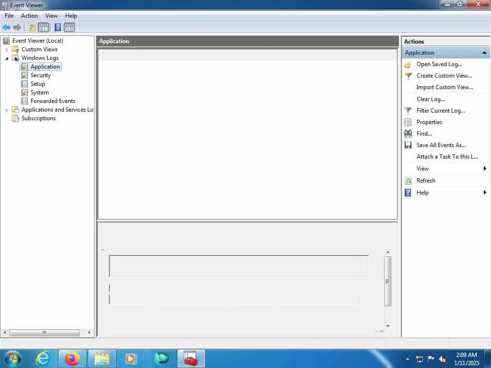Image resolution: width=491 pixels, height=368 pixels.
Task: Click Create Custom View... action
Action: pyautogui.click(x=444, y=76)
